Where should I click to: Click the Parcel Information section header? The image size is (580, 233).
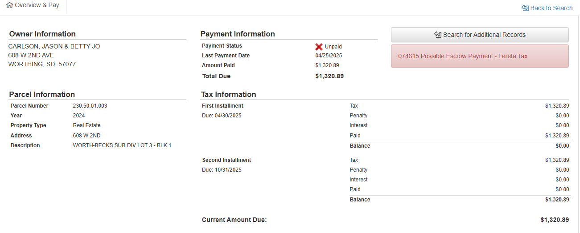click(42, 94)
